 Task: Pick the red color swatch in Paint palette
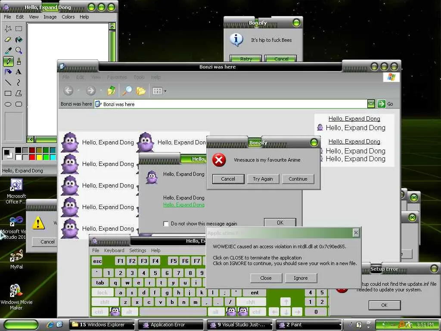click(x=32, y=157)
